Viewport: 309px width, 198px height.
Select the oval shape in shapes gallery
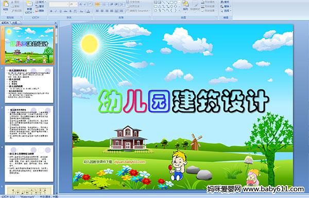click(176, 2)
